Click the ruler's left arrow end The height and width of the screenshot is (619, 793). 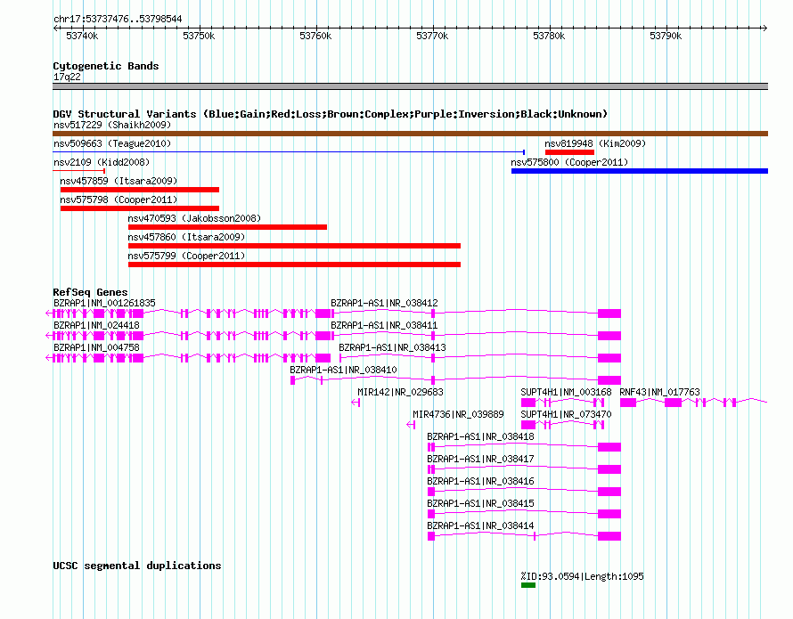55,28
